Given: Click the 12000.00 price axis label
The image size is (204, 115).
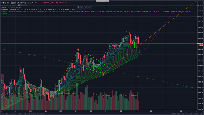Looking at the screenshot, I should click(201, 17).
